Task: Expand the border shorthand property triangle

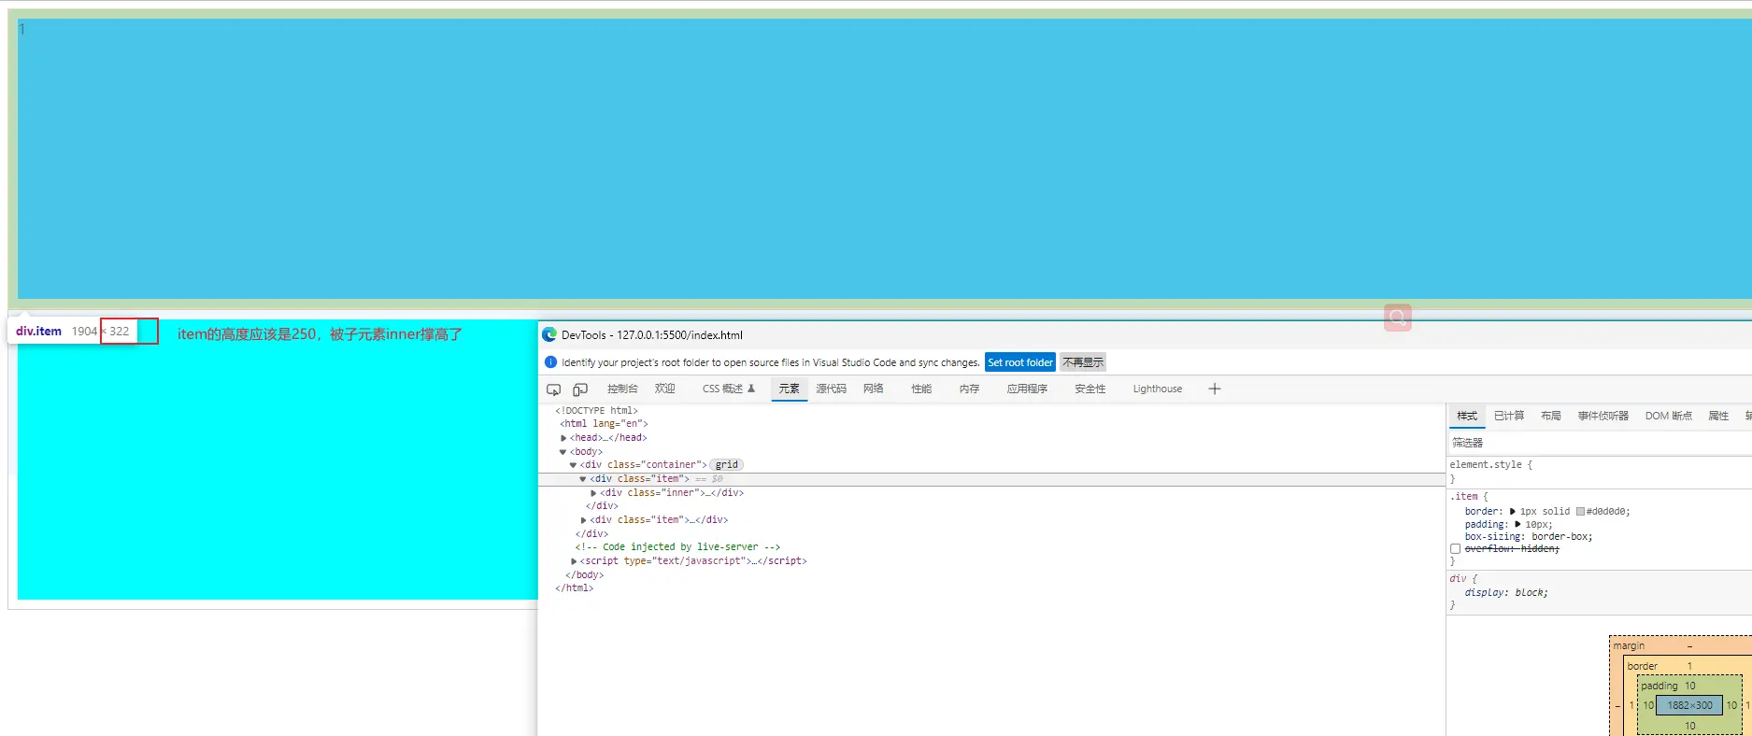Action: (x=1512, y=512)
